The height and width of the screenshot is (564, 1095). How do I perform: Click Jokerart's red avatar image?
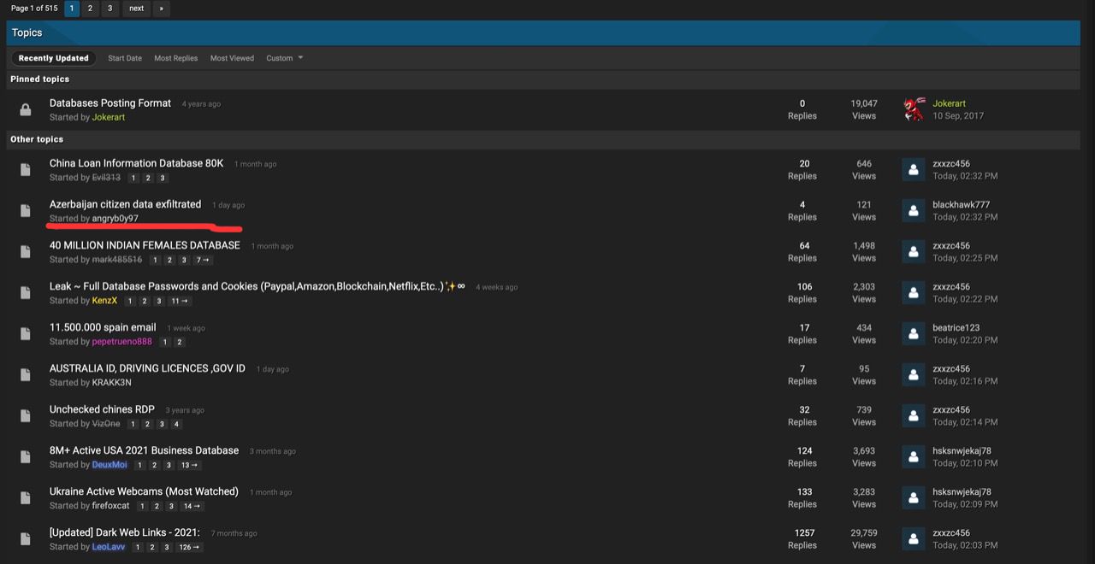pyautogui.click(x=914, y=109)
